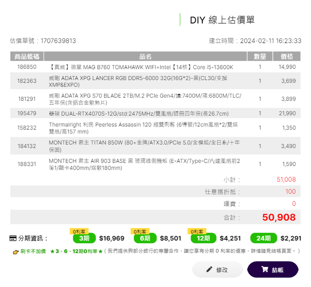Screen dimensions: 311x287
Task: Click the pointing hand icon before 刷卡不加價
Action: click(x=16, y=252)
